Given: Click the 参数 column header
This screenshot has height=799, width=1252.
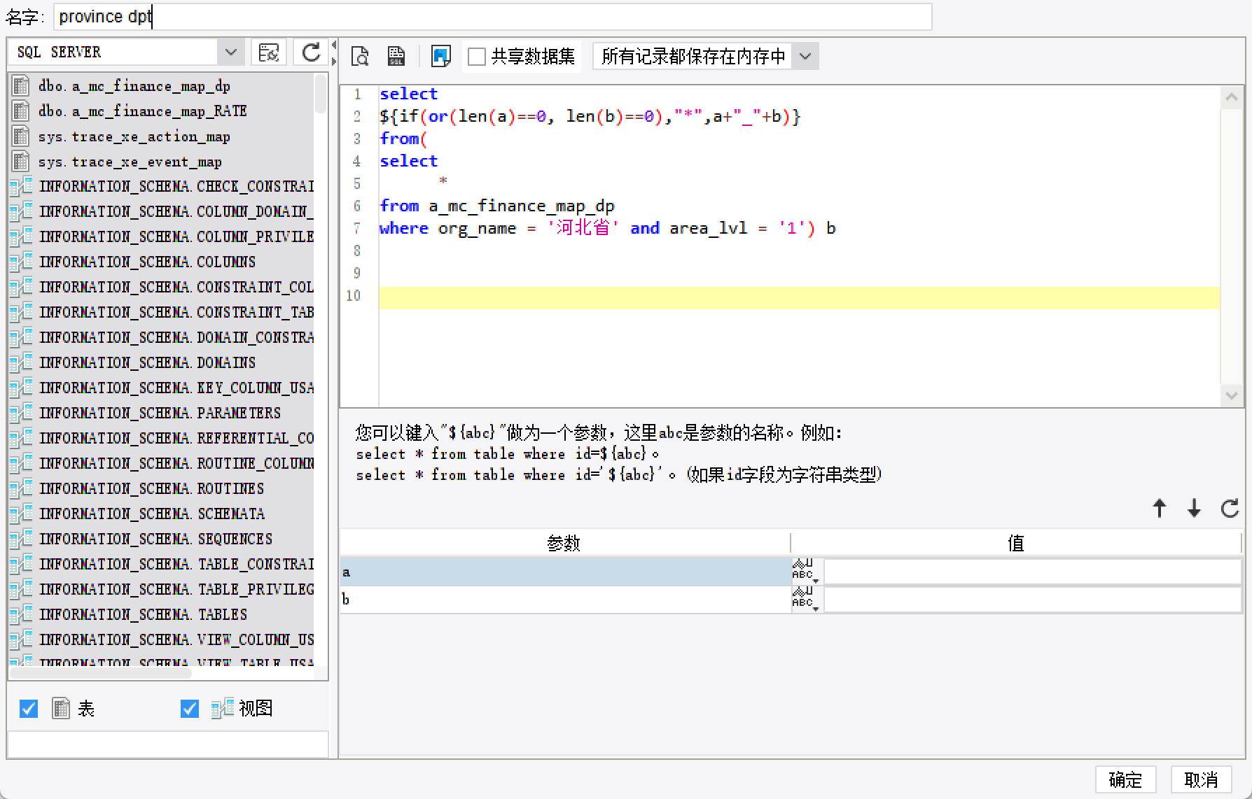Looking at the screenshot, I should (x=565, y=543).
